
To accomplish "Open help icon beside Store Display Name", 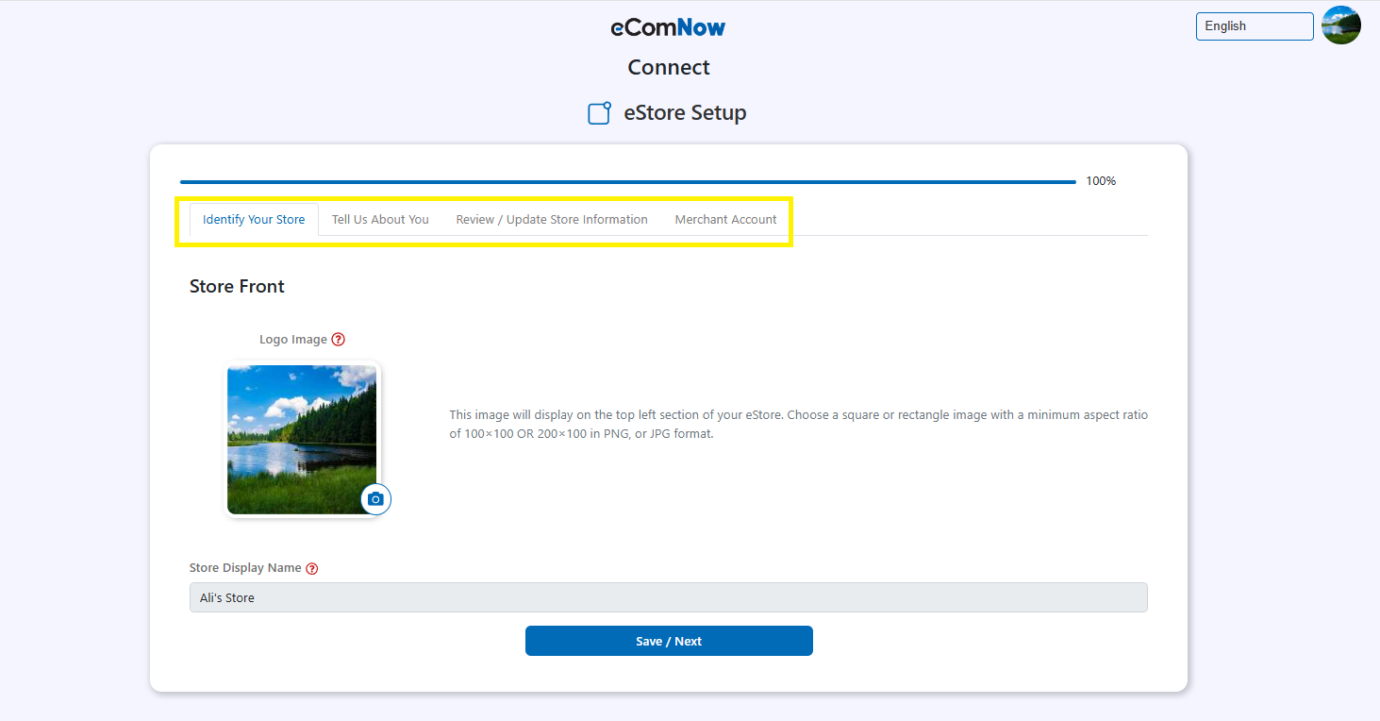I will [312, 568].
